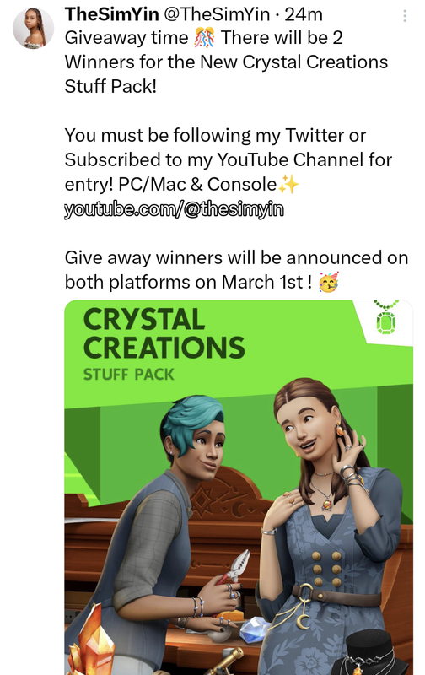The image size is (425, 675).
Task: Open the youtube.com/@thesimyin link
Action: tap(175, 209)
